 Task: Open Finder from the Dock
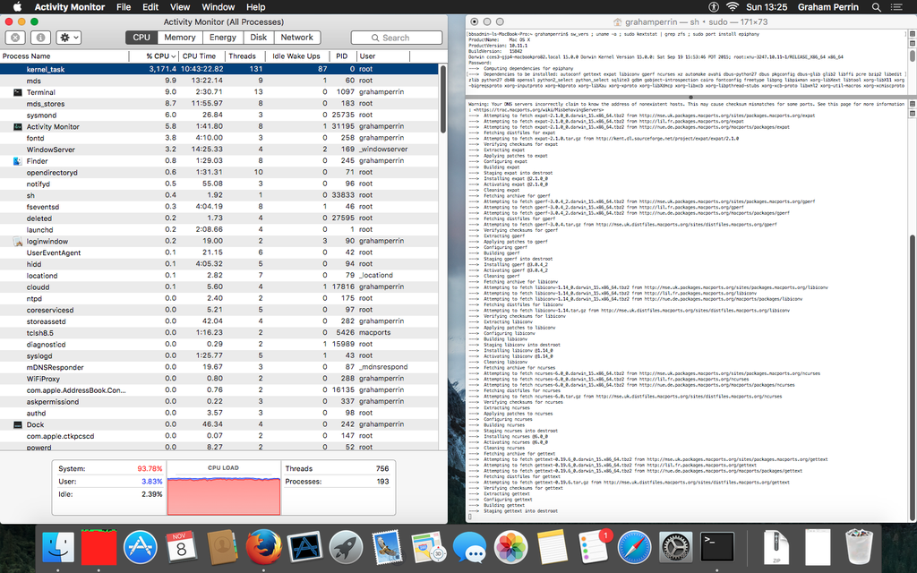[58, 548]
